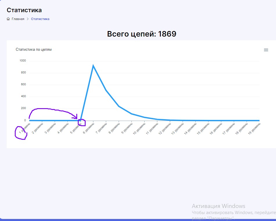Click the 9 уровень data point on line

pyautogui.click(x=132, y=114)
